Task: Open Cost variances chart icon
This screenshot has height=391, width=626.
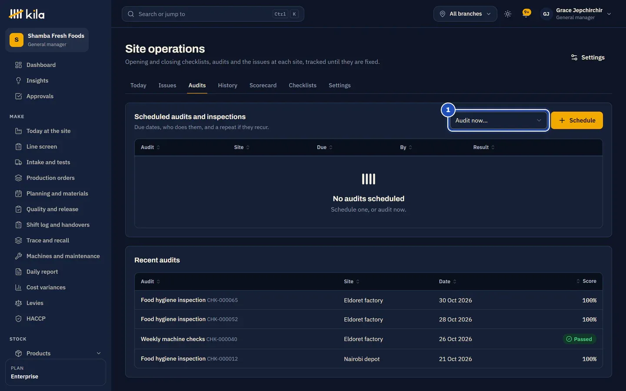Action: point(18,288)
